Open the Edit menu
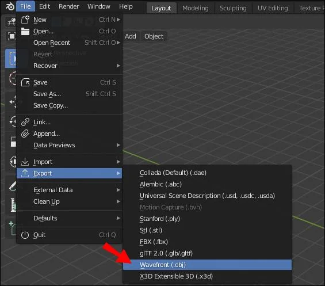 [x=44, y=6]
